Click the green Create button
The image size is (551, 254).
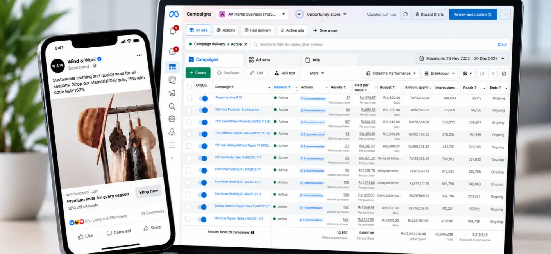tap(198, 73)
